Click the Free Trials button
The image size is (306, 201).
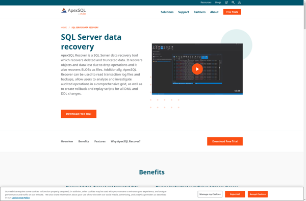(232, 12)
